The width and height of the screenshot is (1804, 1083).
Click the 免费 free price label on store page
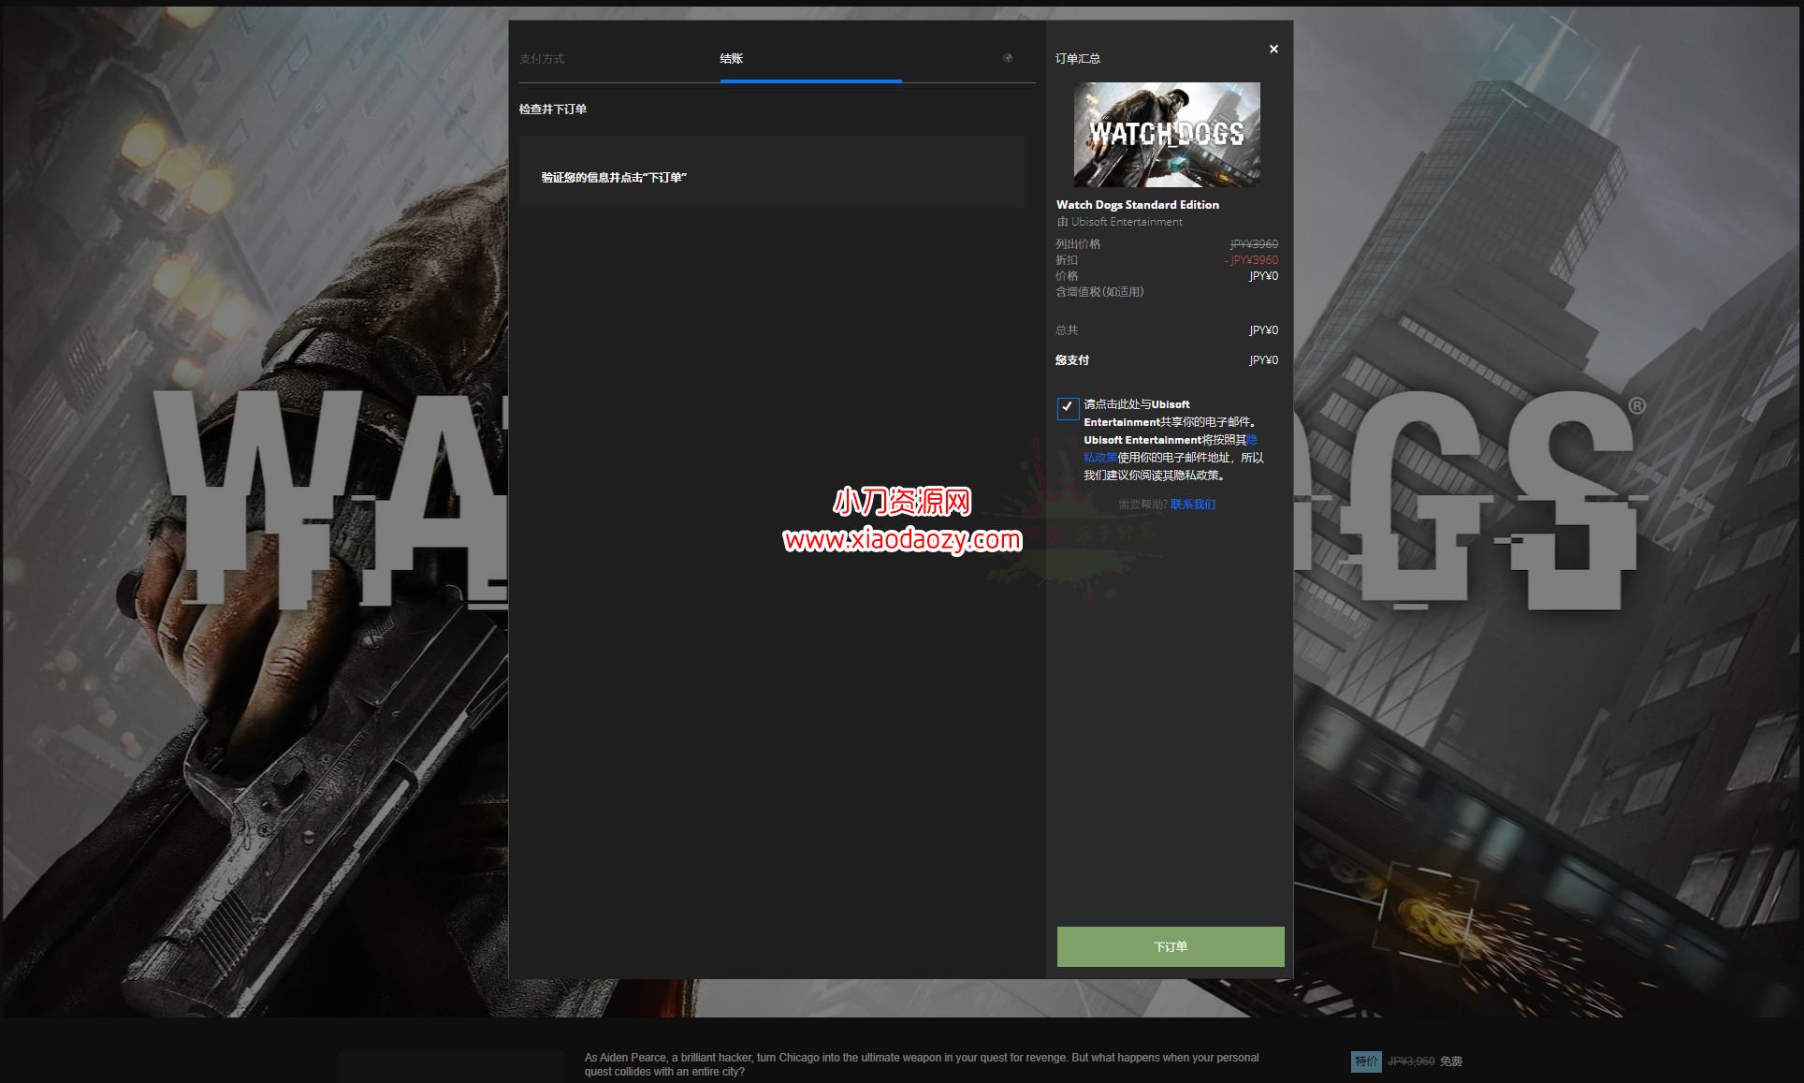1451,1061
